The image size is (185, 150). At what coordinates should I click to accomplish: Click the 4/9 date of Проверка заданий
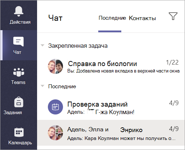[x=174, y=103]
